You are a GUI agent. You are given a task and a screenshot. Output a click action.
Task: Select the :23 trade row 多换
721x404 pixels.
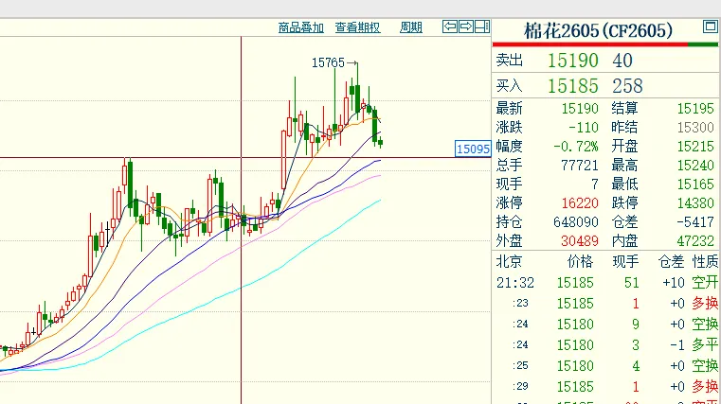pos(606,304)
